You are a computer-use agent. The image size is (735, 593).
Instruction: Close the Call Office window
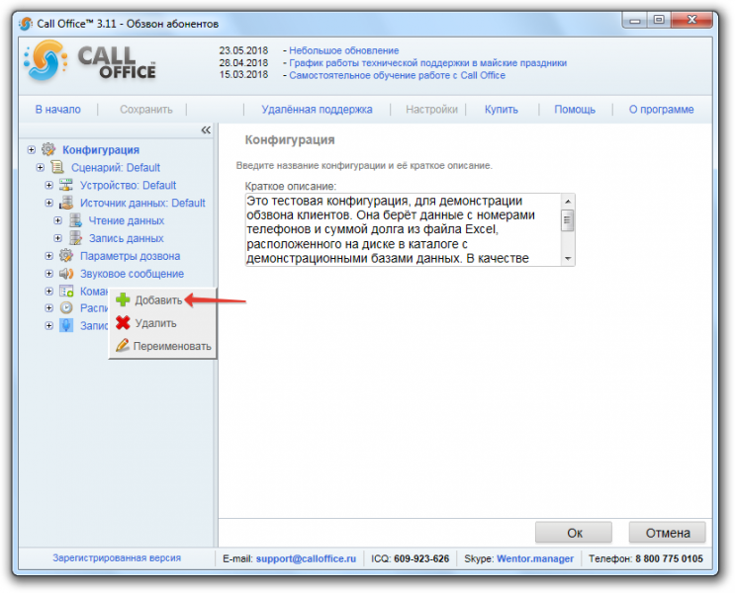pyautogui.click(x=691, y=20)
